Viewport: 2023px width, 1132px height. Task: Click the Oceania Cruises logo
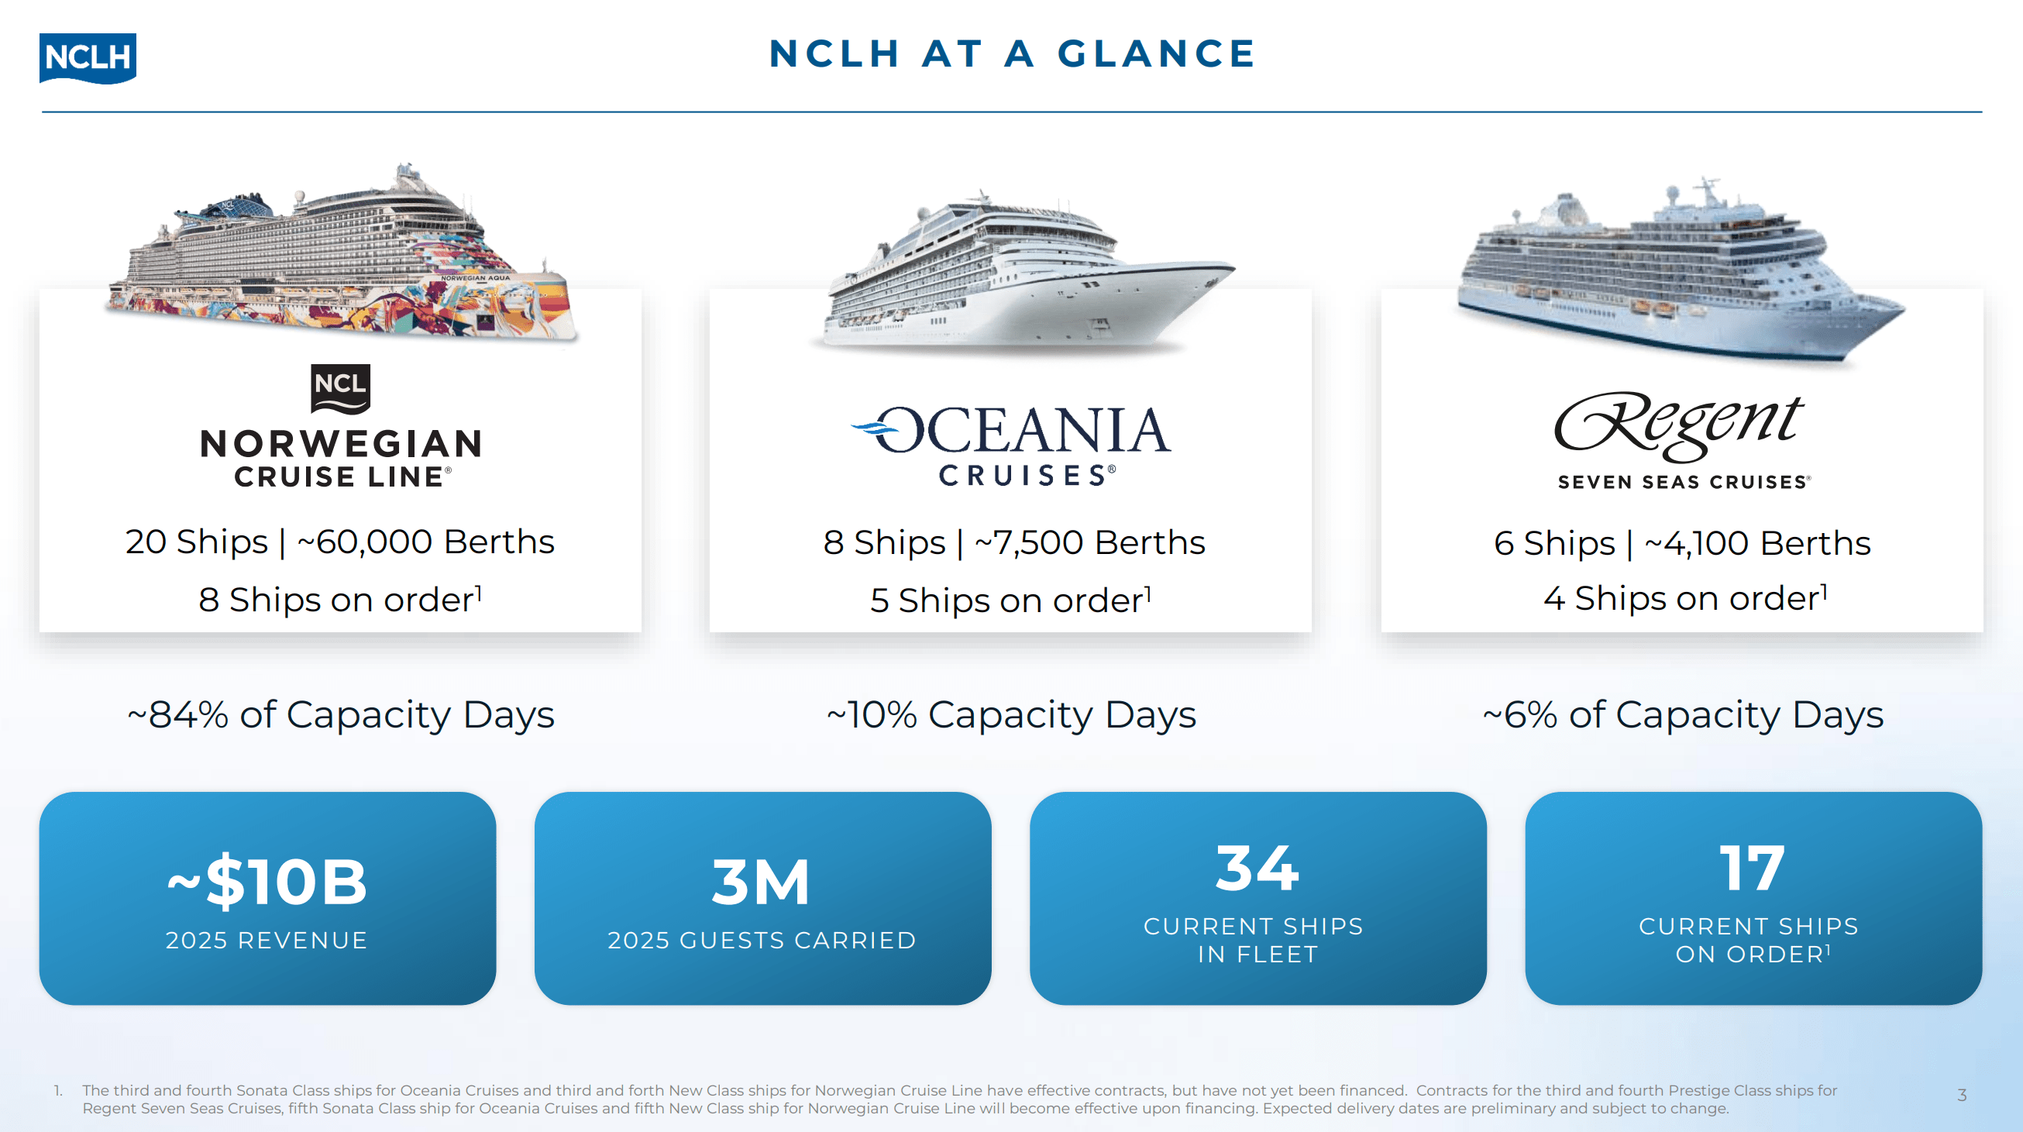click(1012, 445)
